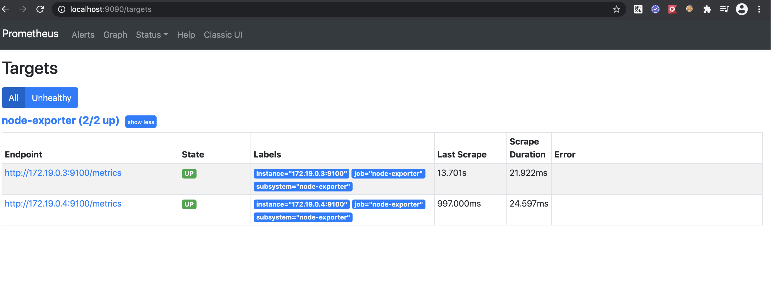Reload the page with refresh icon

[x=40, y=9]
